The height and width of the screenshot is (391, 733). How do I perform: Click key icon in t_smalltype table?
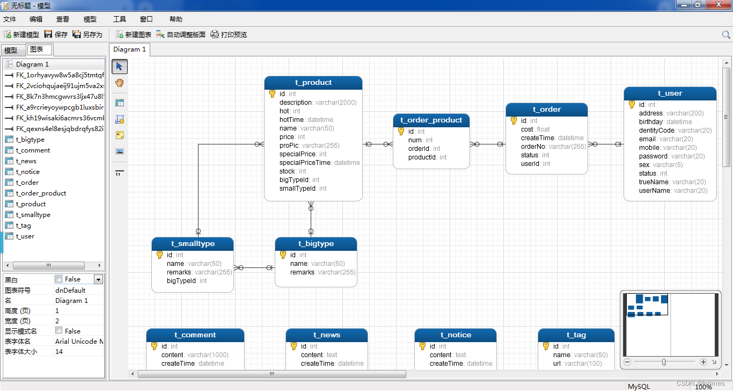click(159, 255)
